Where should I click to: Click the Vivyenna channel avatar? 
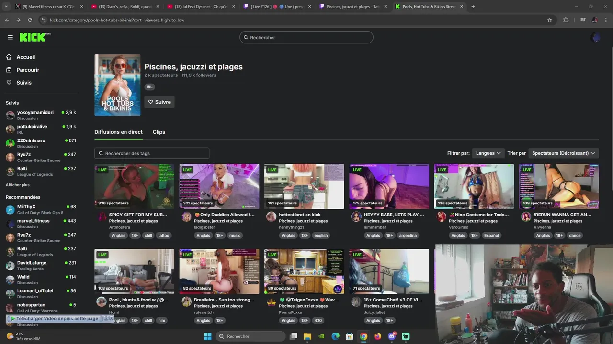(526, 217)
